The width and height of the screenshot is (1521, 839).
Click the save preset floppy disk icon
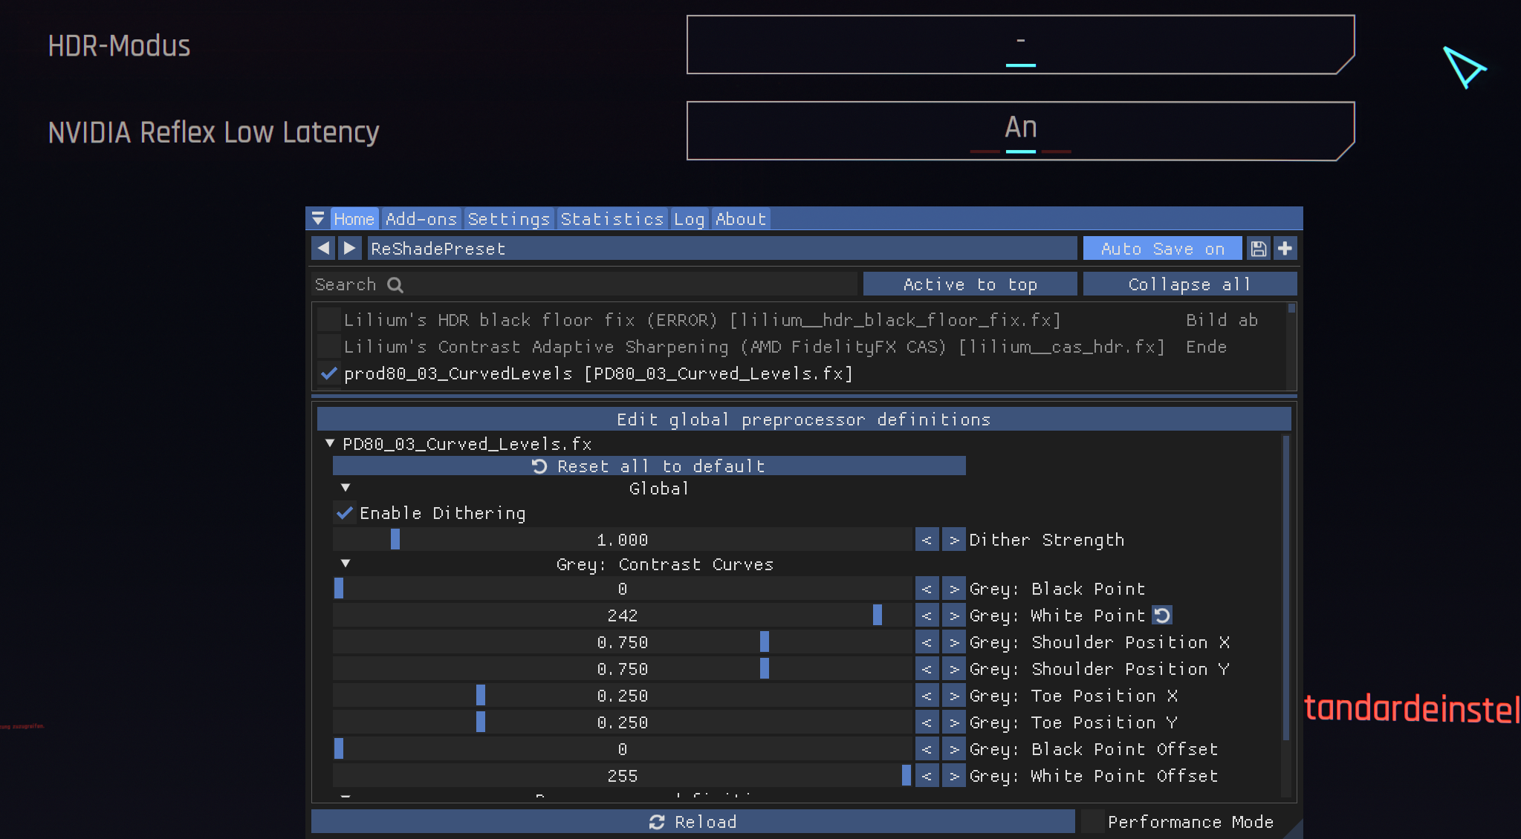click(1258, 248)
